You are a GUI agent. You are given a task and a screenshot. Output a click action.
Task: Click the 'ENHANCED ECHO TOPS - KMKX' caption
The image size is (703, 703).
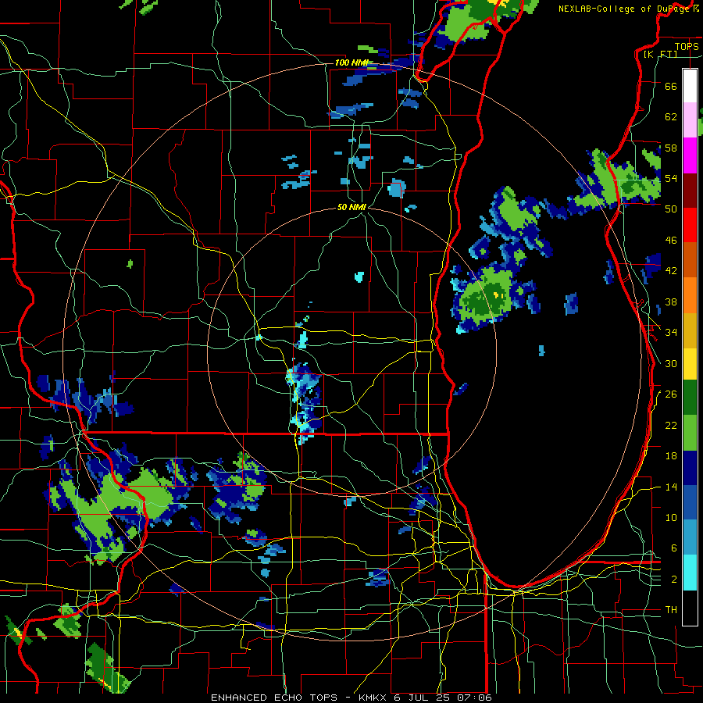point(301,698)
